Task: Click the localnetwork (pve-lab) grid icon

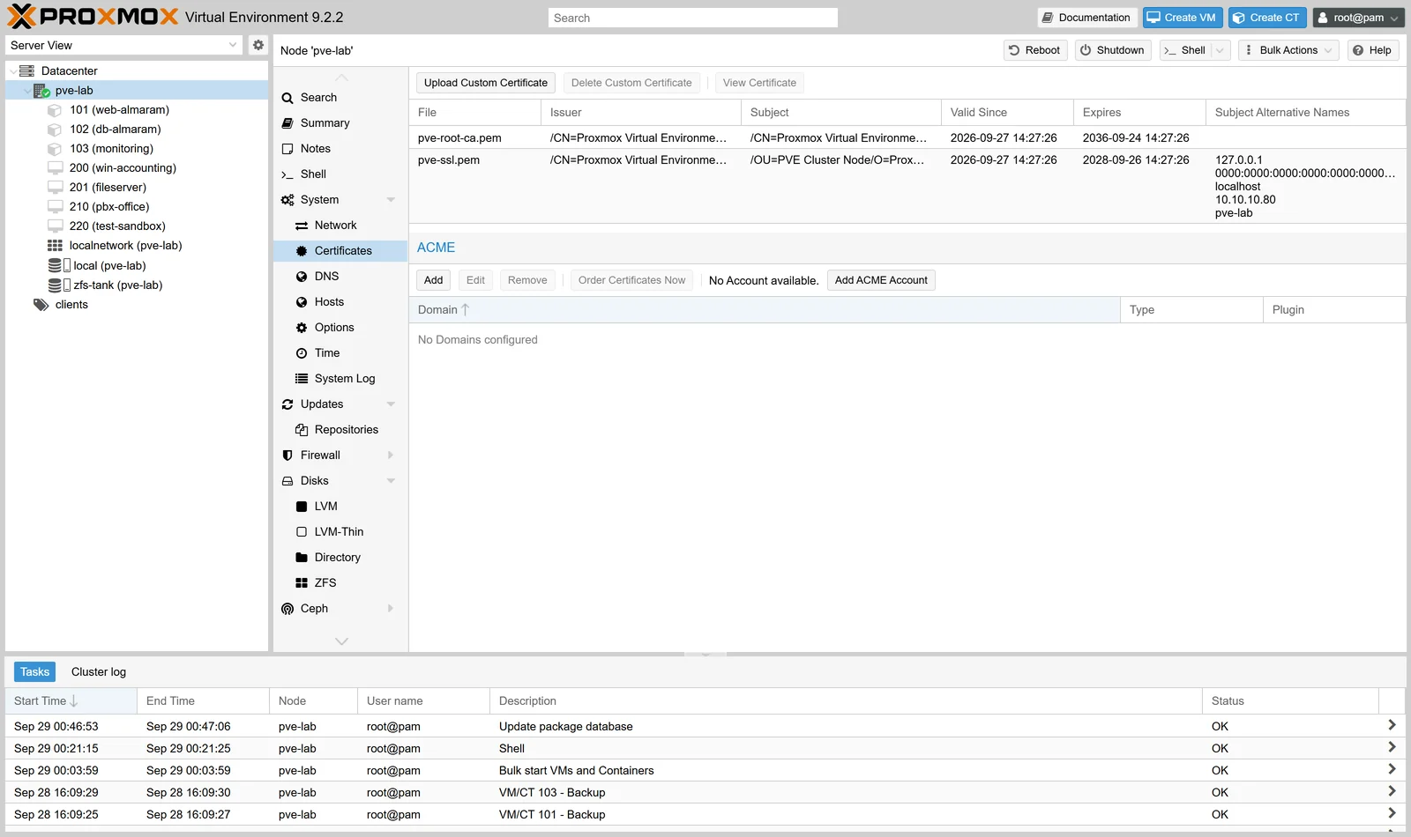Action: 55,246
